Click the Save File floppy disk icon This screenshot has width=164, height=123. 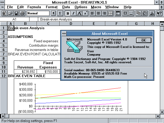point(16,13)
